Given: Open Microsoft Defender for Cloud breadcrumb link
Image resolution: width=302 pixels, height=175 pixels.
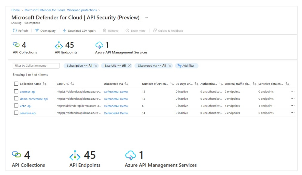Looking at the screenshot, I should tap(61, 10).
